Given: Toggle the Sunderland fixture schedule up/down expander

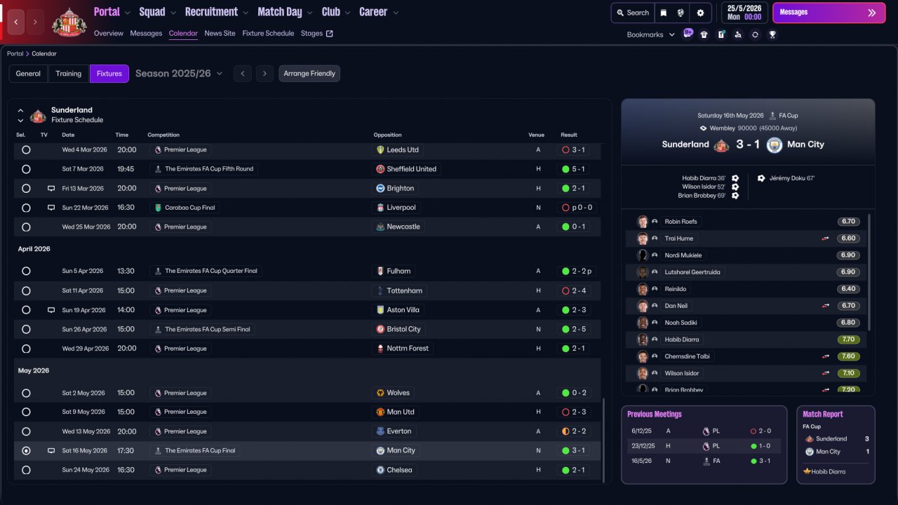Looking at the screenshot, I should 20,115.
